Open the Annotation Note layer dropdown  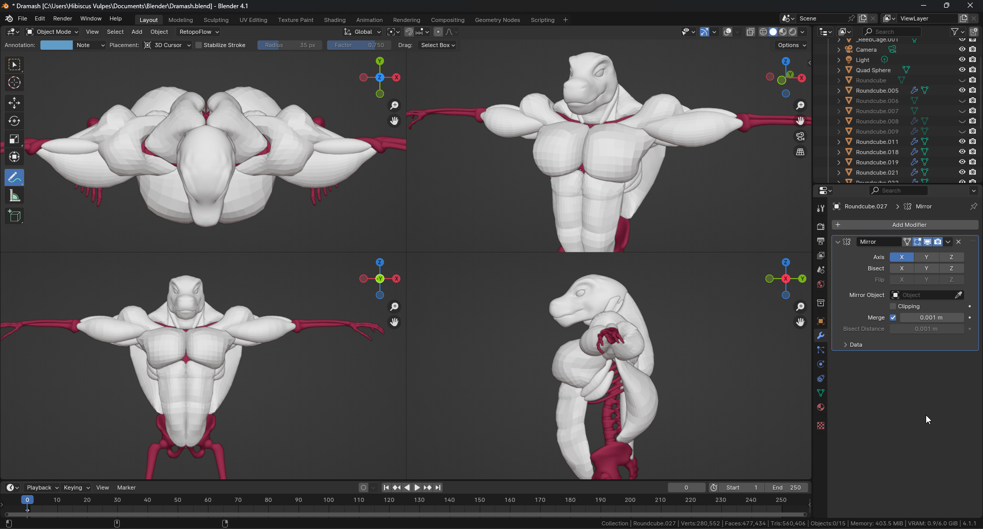pos(90,45)
